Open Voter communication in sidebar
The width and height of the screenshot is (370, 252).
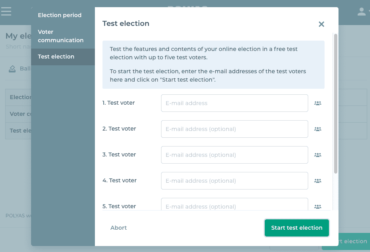pos(61,36)
